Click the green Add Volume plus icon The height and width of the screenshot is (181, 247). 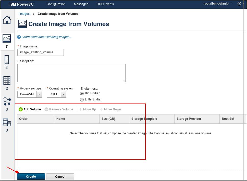click(x=20, y=109)
